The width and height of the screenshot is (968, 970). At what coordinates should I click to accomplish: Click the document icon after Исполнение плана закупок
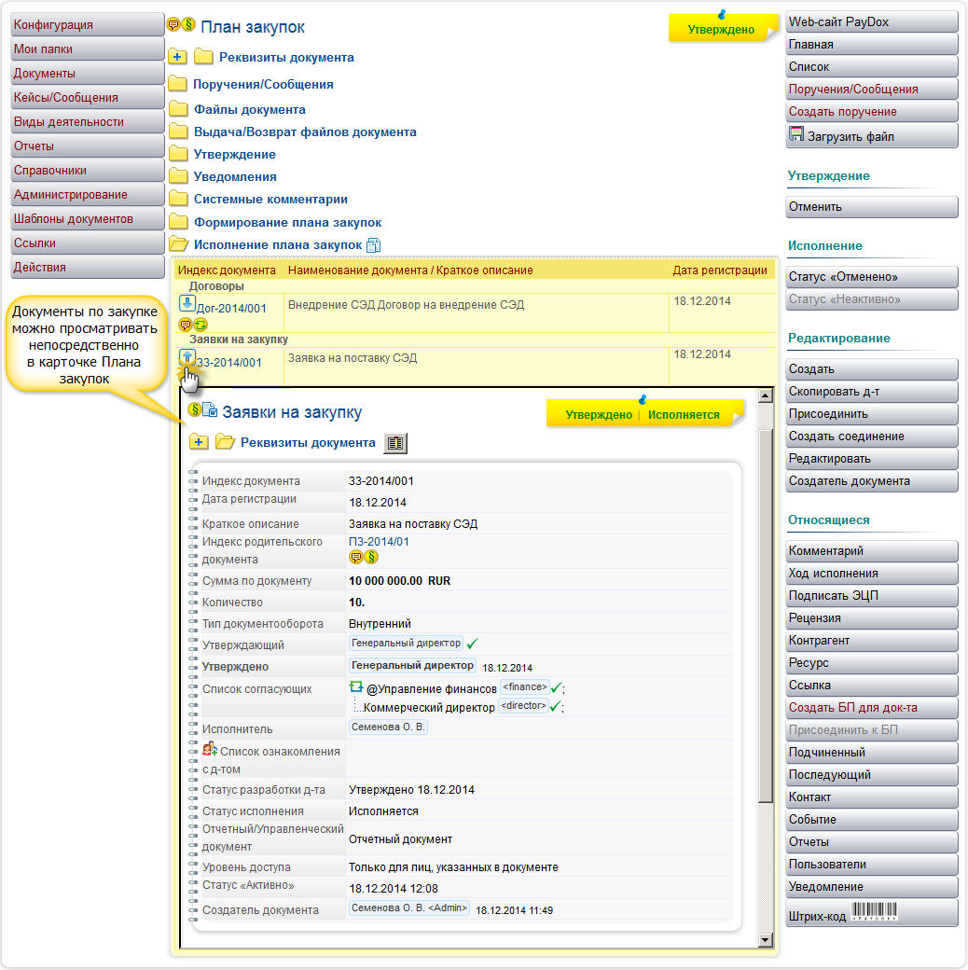pos(374,245)
